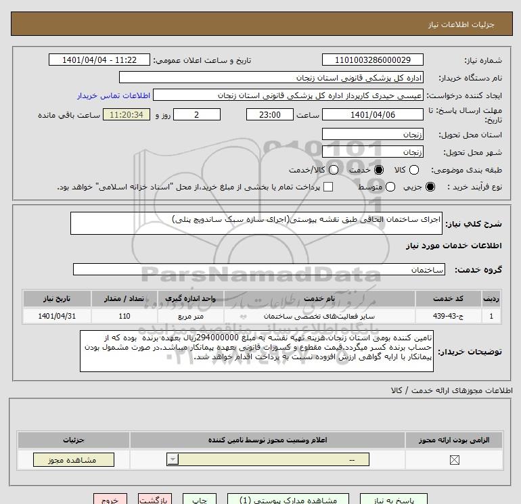Click پاسخ به نیاز button
The image size is (521, 504).
tap(393, 499)
